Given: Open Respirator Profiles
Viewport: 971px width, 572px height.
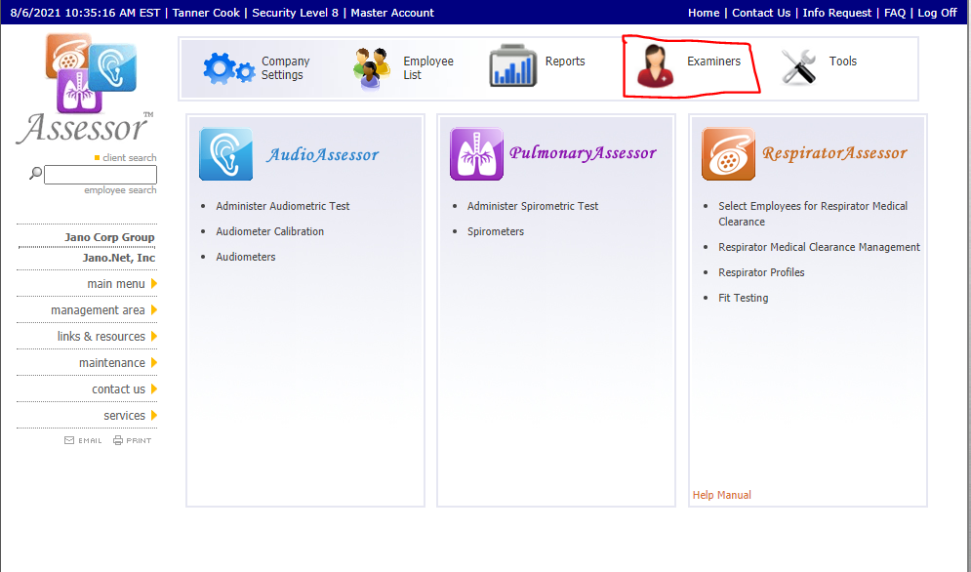Looking at the screenshot, I should tap(761, 272).
